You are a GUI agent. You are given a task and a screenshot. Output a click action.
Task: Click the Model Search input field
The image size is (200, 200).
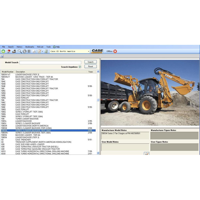pyautogui.click(x=50, y=63)
